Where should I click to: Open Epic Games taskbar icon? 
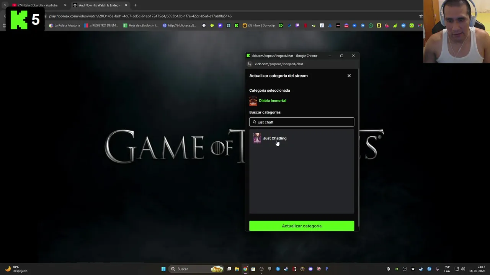coord(270,269)
